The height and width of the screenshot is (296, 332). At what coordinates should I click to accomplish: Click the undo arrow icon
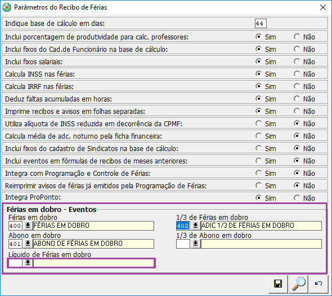click(x=318, y=284)
